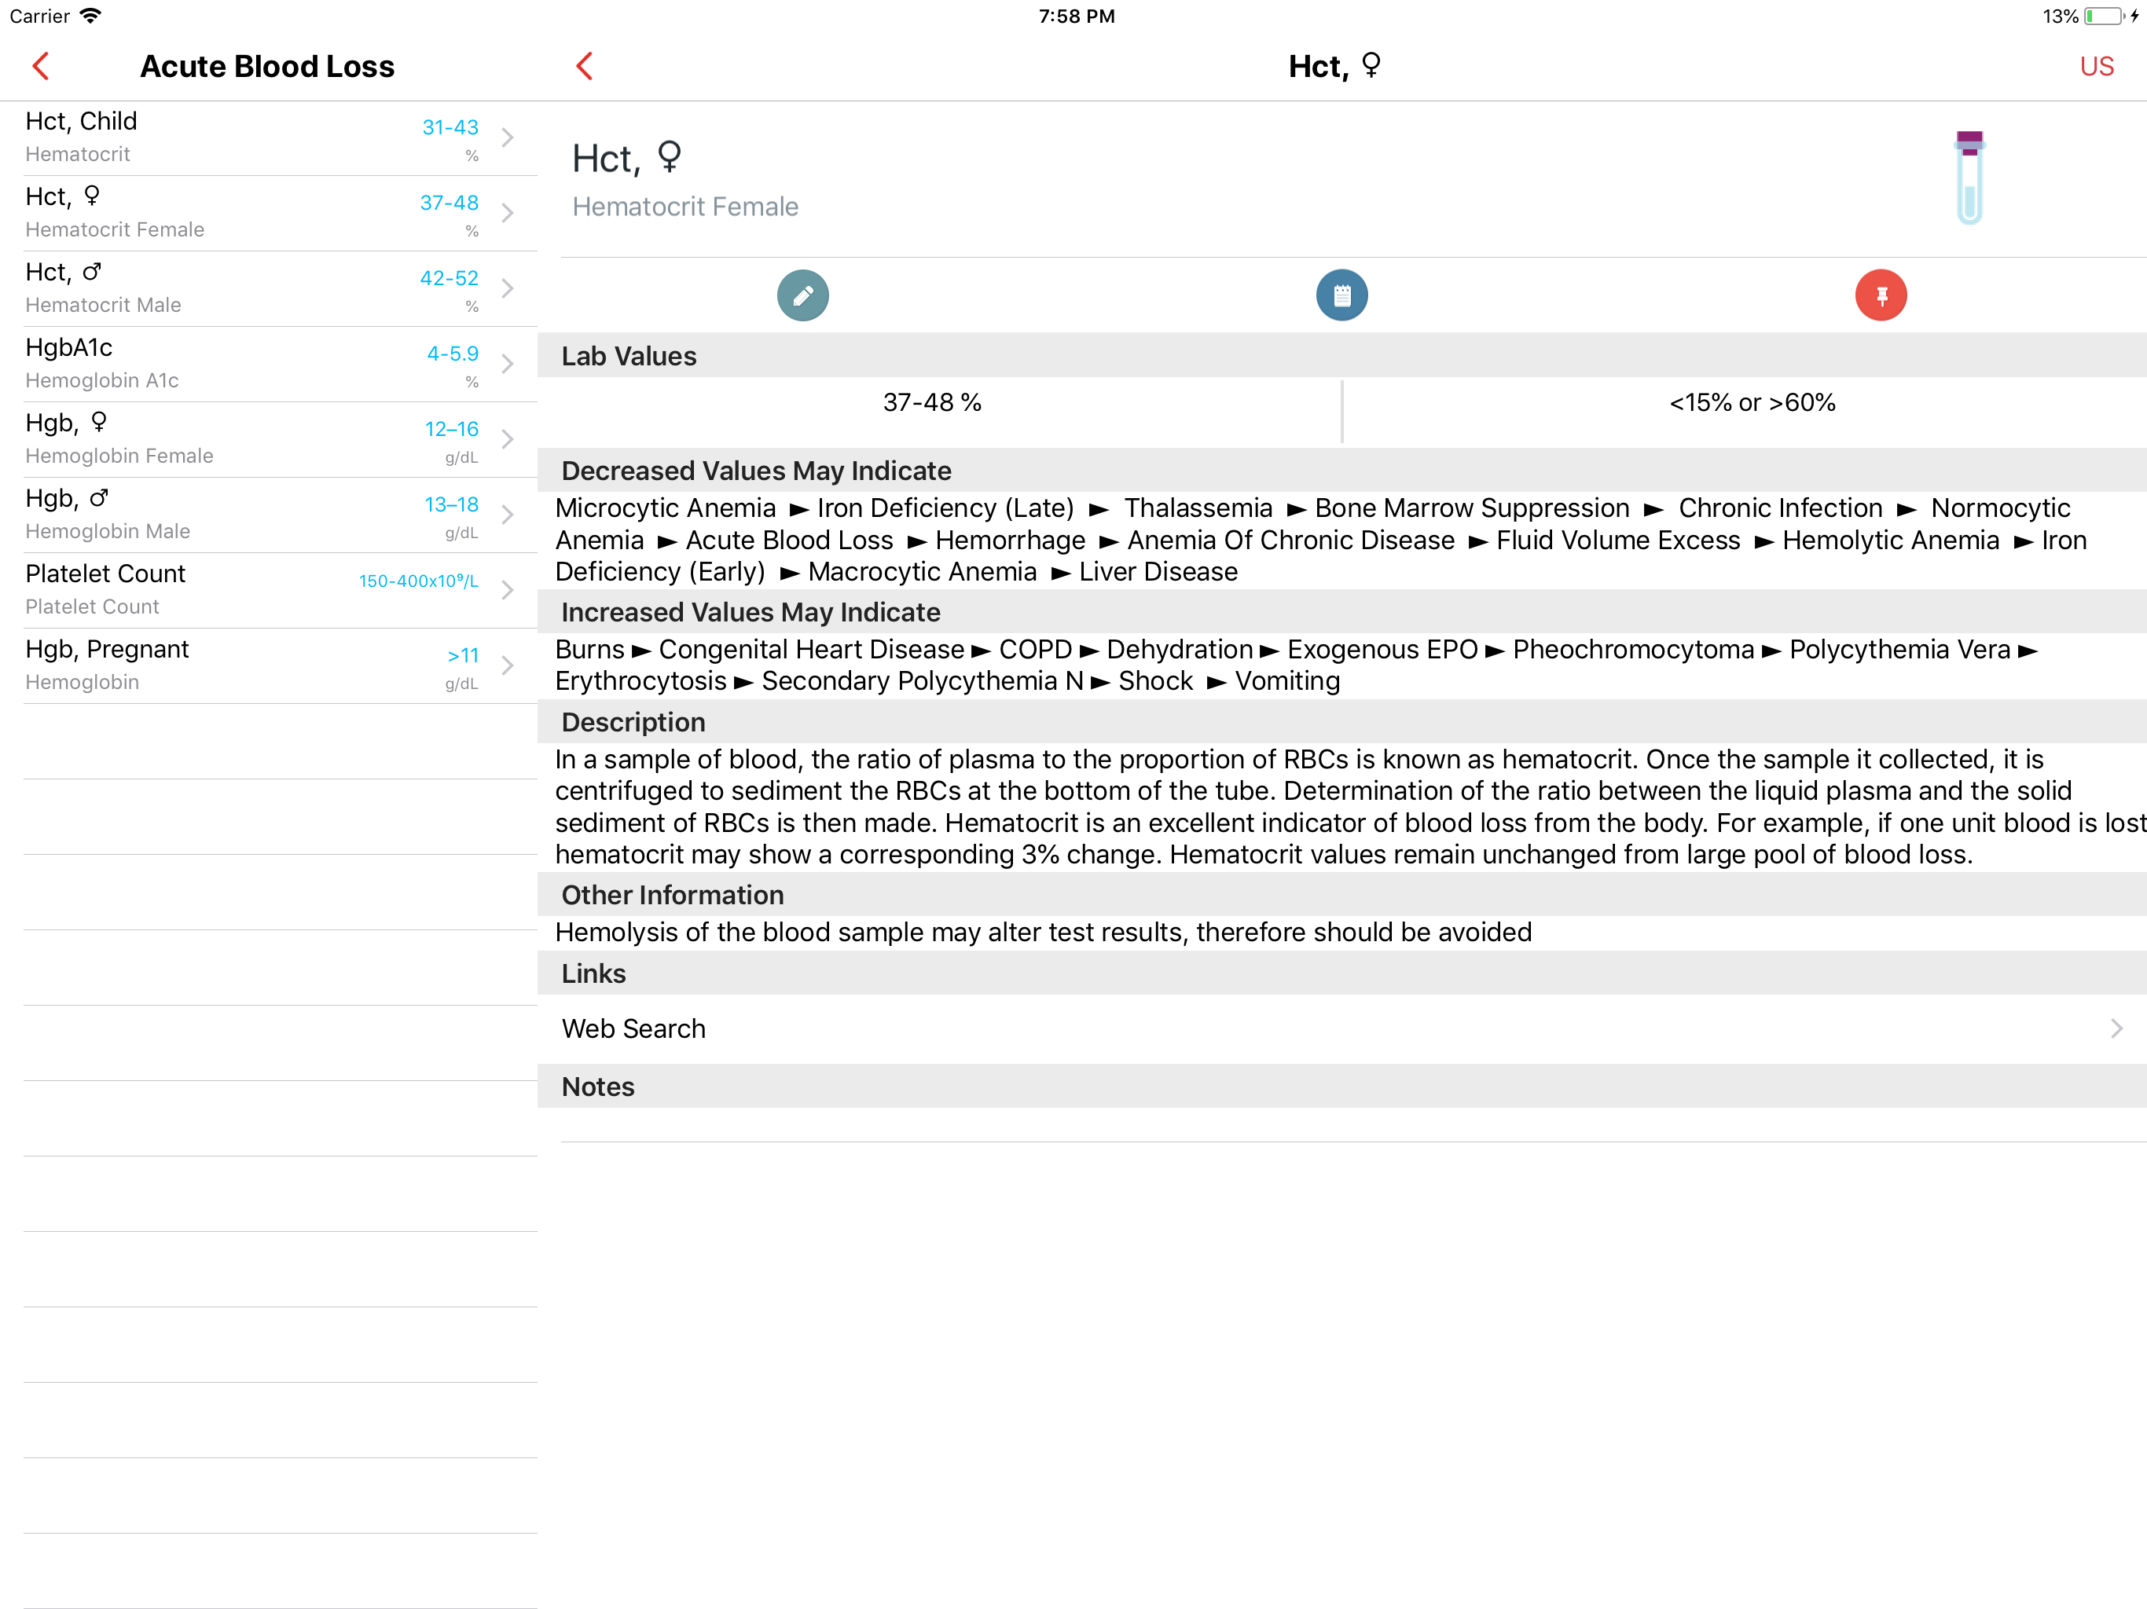Open Web Search link

point(1339,1028)
